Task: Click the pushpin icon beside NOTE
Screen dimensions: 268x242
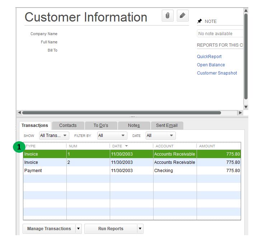Action: (199, 21)
